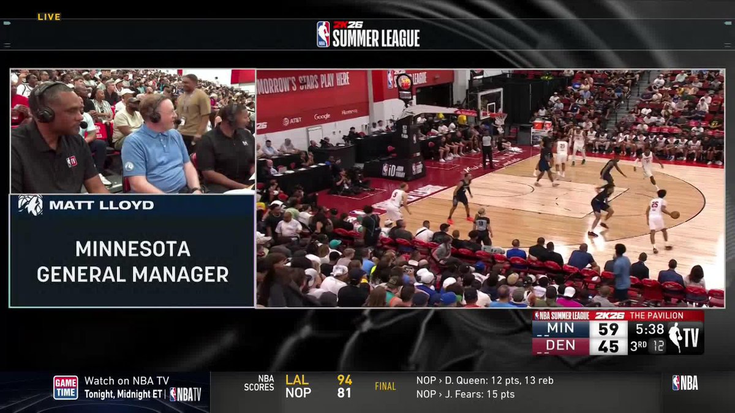Click the AT&T sponsor logo on wall
735x413 pixels.
[x=292, y=121]
